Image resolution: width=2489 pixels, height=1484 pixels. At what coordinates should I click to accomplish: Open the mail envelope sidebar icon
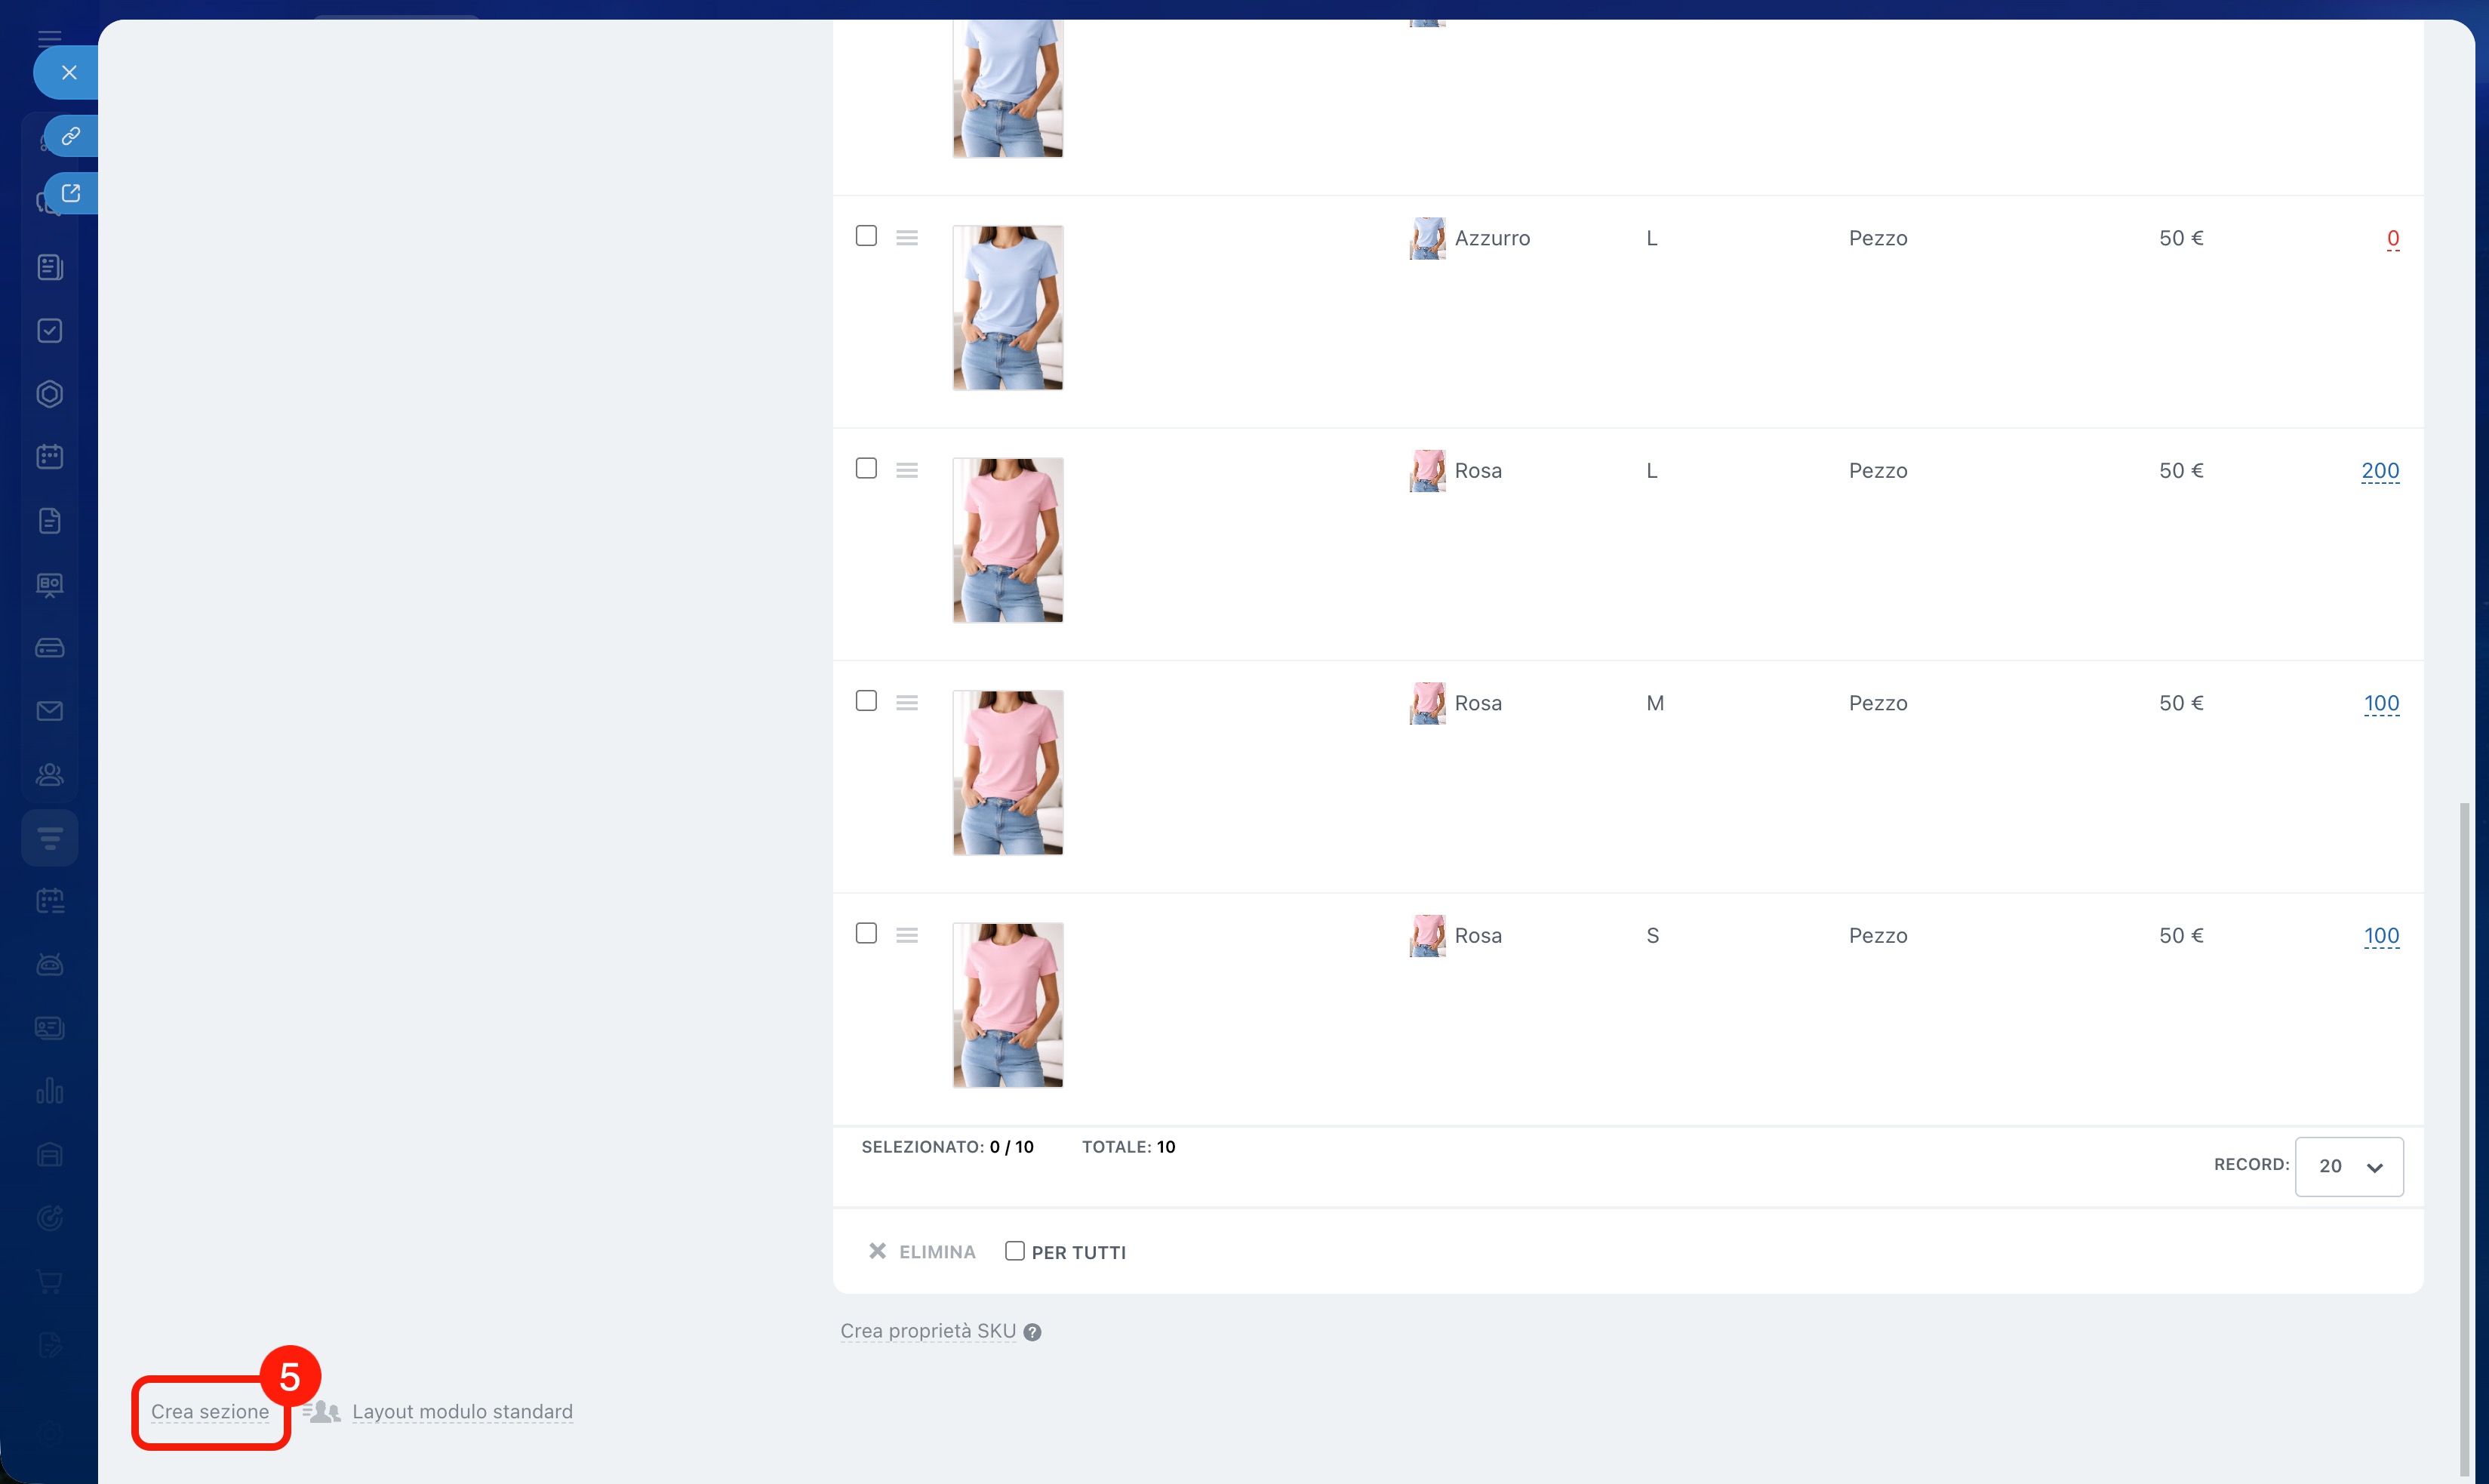tap(50, 711)
